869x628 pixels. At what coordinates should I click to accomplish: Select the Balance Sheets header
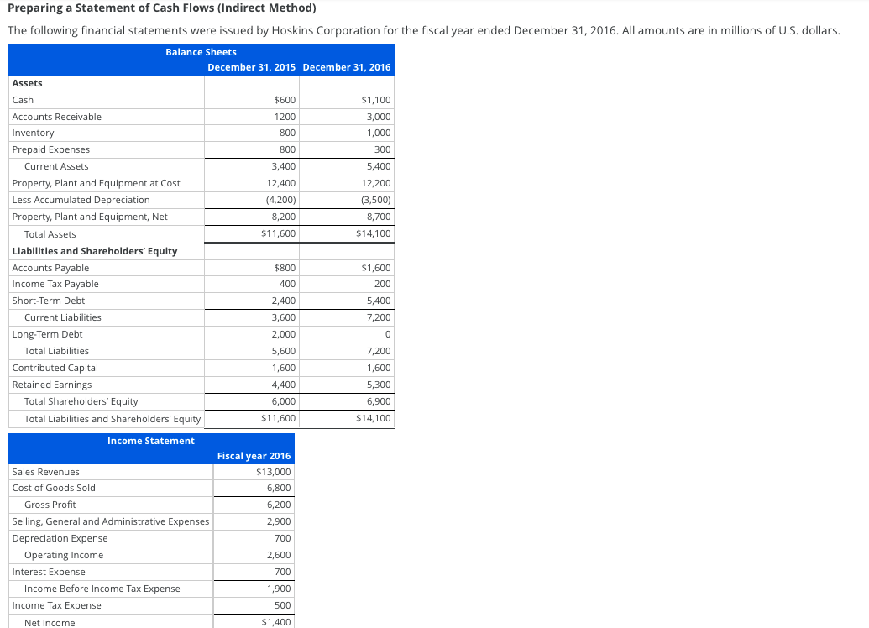[x=201, y=52]
